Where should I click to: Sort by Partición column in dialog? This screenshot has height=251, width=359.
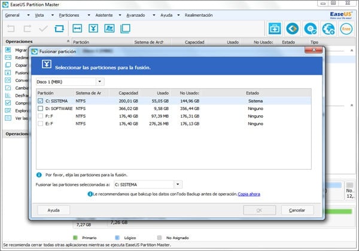[x=45, y=93]
